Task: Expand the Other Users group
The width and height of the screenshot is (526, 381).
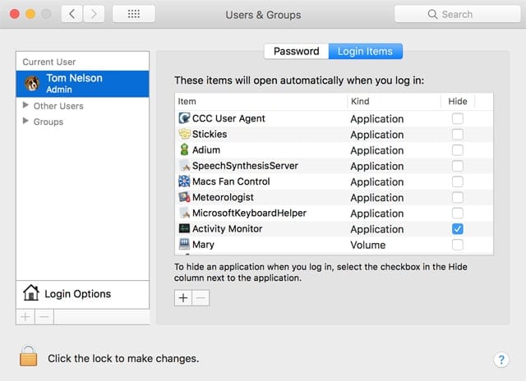Action: coord(26,106)
